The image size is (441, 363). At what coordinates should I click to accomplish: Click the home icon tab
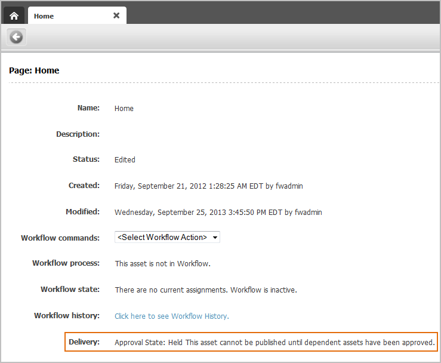(14, 16)
